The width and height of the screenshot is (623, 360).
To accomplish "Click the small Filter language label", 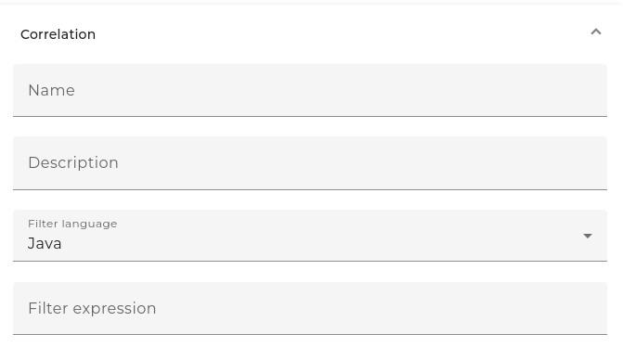I will tap(72, 224).
